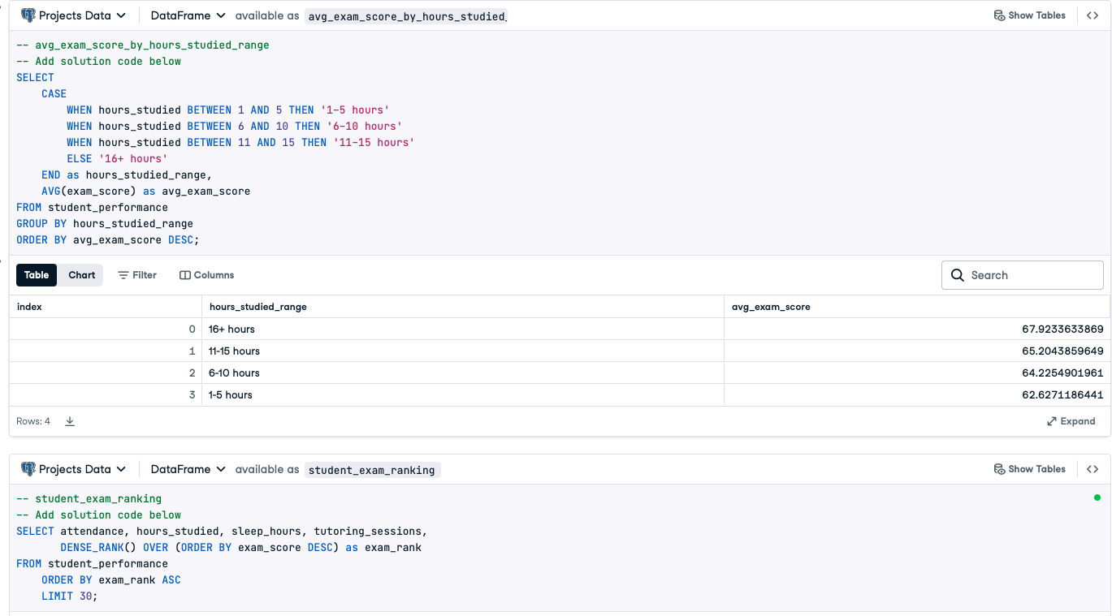Open the Columns option
1112x616 pixels.
207,275
